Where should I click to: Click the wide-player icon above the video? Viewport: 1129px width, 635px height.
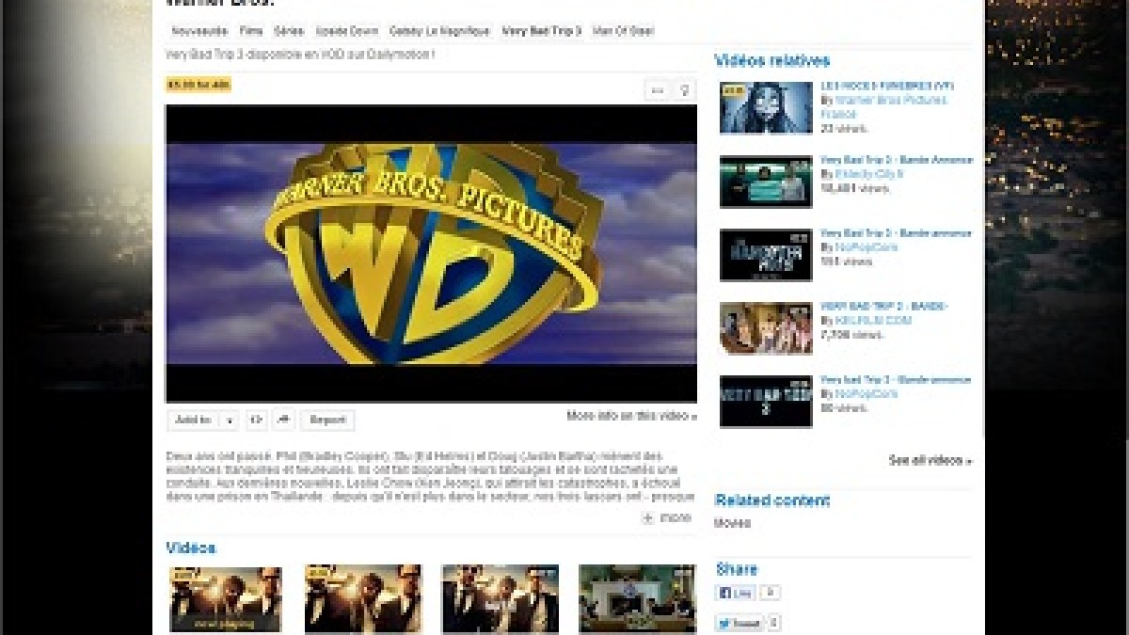pyautogui.click(x=658, y=90)
